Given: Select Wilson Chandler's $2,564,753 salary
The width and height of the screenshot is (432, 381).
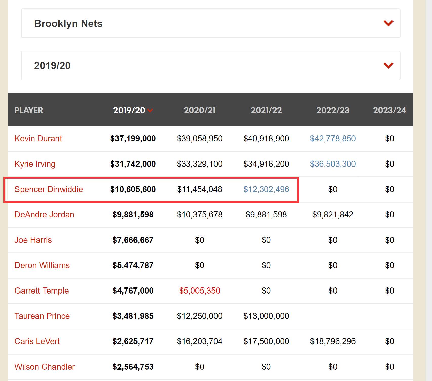Looking at the screenshot, I should tap(133, 367).
